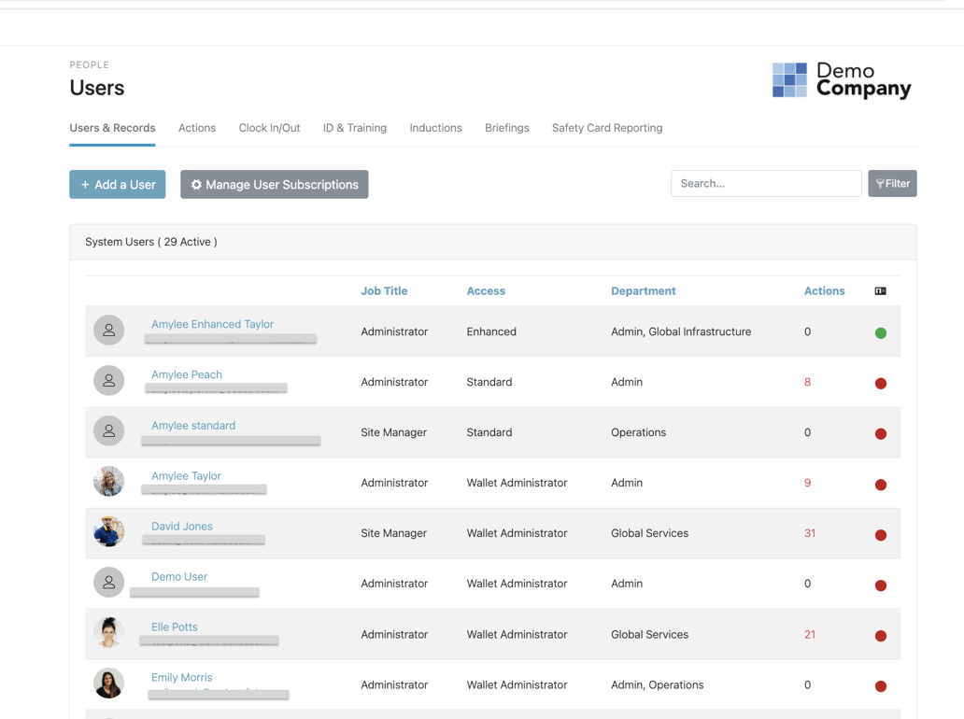This screenshot has width=964, height=719.
Task: Click the red status dot for Amylee Peach
Action: [x=880, y=384]
